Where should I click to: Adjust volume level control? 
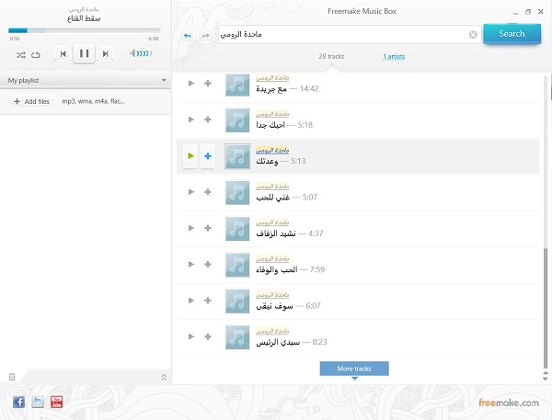(x=141, y=53)
